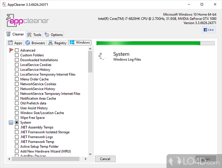
Task: Tick Old Prefetch data checkbox
Action: coord(17,103)
